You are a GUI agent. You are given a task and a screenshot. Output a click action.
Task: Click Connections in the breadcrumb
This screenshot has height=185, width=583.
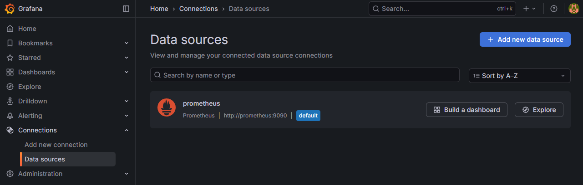tap(198, 9)
